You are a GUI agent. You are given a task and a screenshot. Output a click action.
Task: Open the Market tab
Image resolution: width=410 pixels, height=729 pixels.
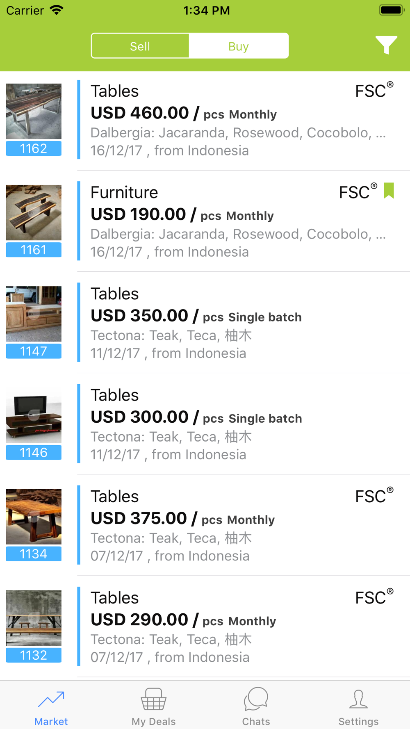coord(51,707)
